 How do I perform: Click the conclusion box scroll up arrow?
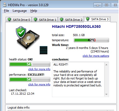pyautogui.click(x=106, y=65)
